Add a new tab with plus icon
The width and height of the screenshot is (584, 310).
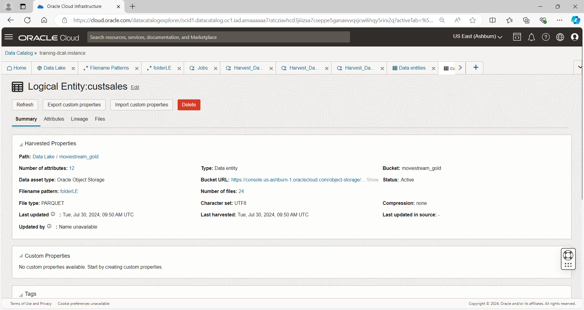[x=476, y=67]
